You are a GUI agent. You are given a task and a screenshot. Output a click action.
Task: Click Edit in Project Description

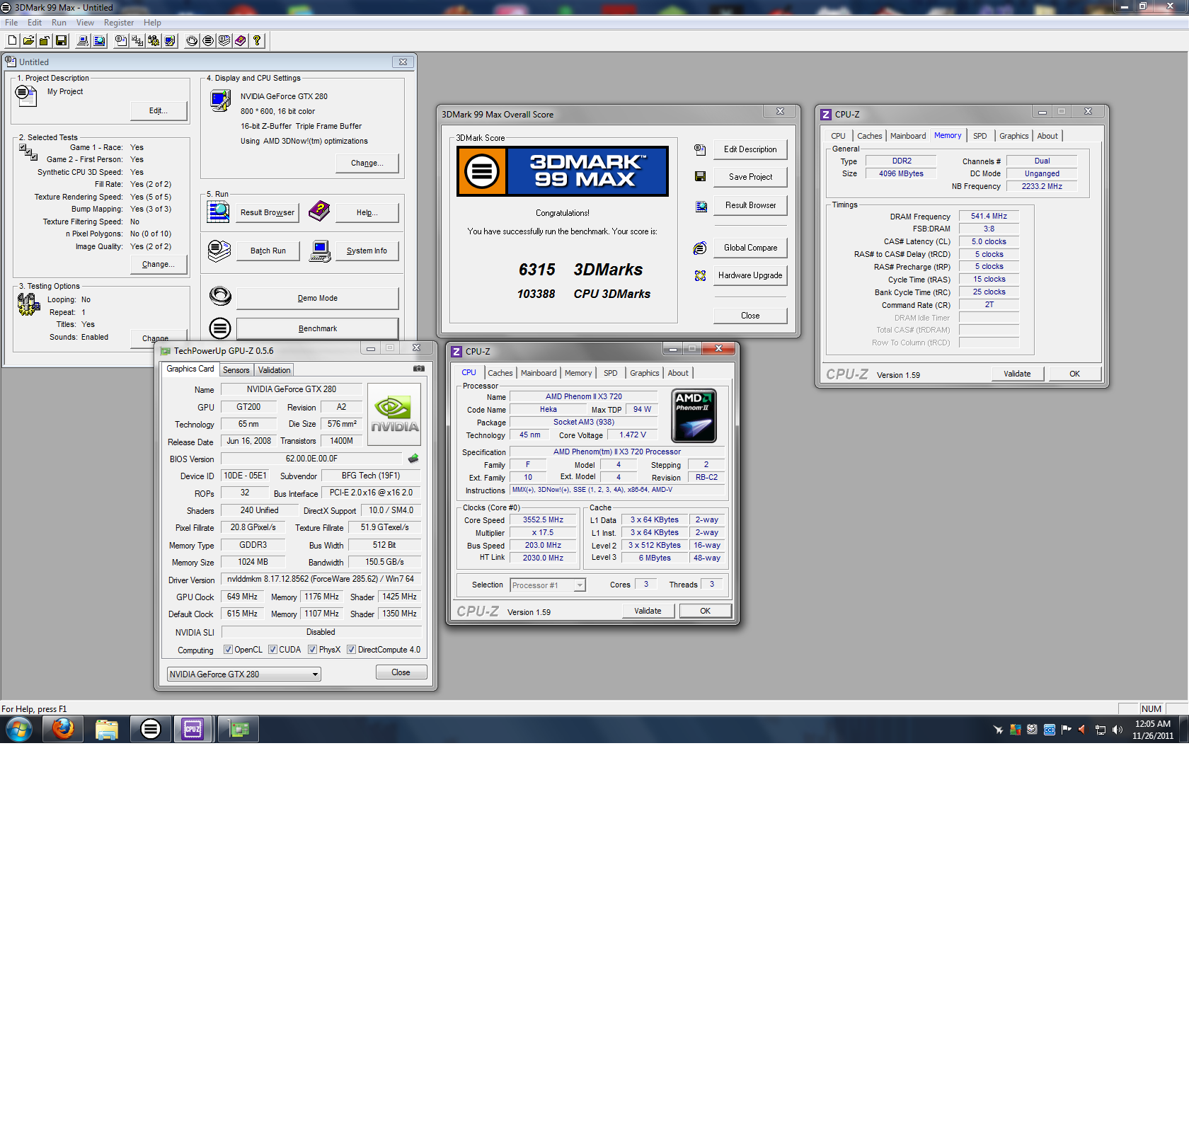(x=159, y=110)
